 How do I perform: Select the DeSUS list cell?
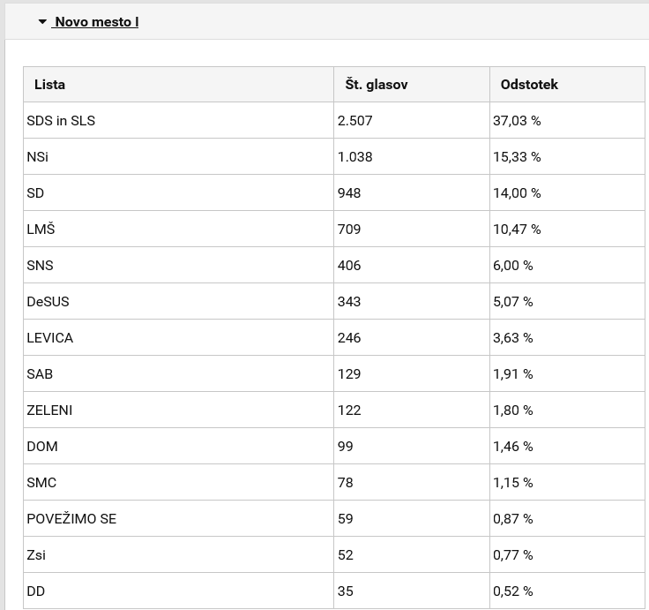[179, 301]
